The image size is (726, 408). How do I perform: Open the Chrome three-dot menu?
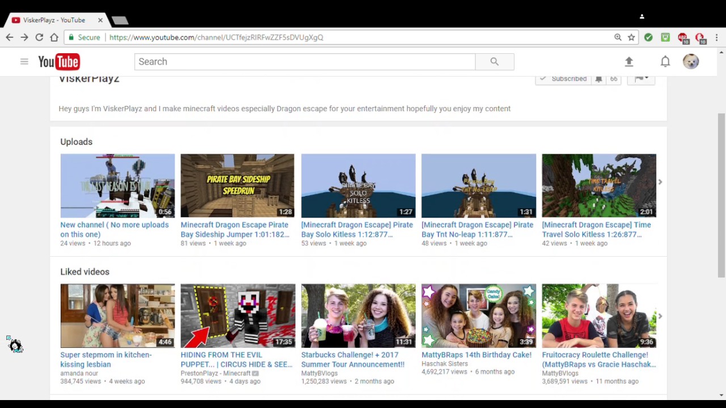tap(717, 37)
